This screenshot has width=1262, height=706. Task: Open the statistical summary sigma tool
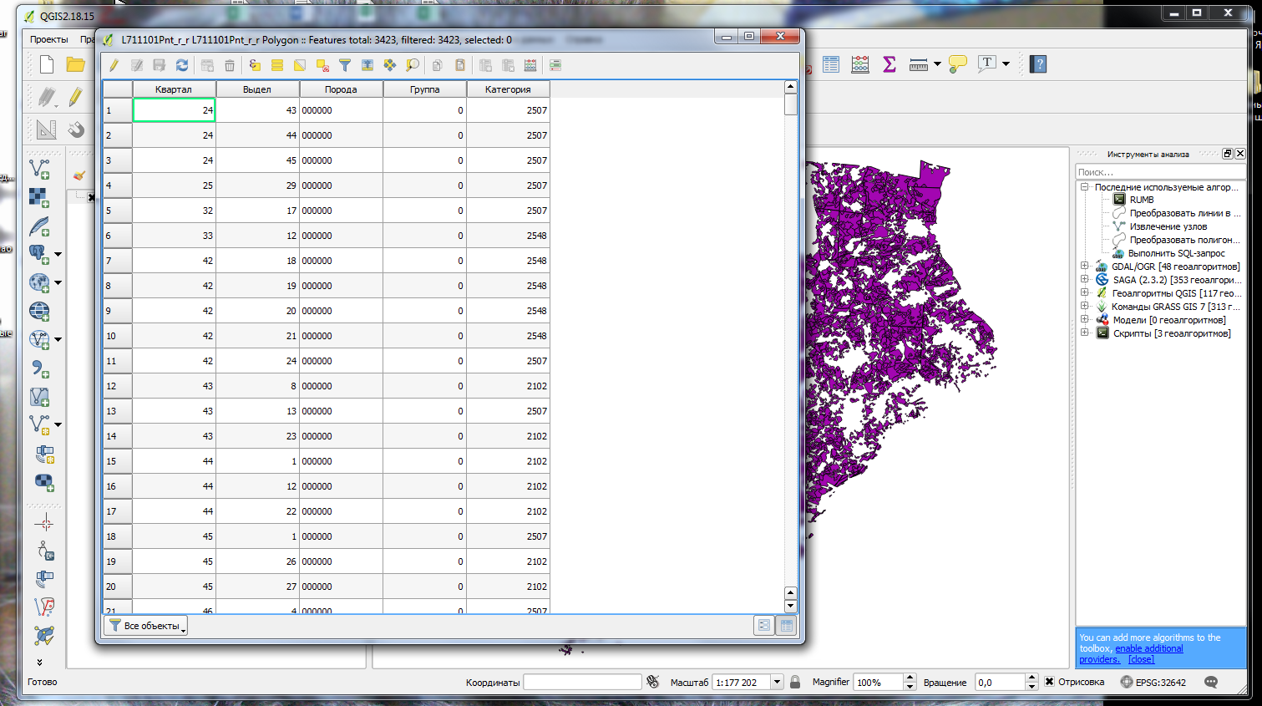[889, 64]
